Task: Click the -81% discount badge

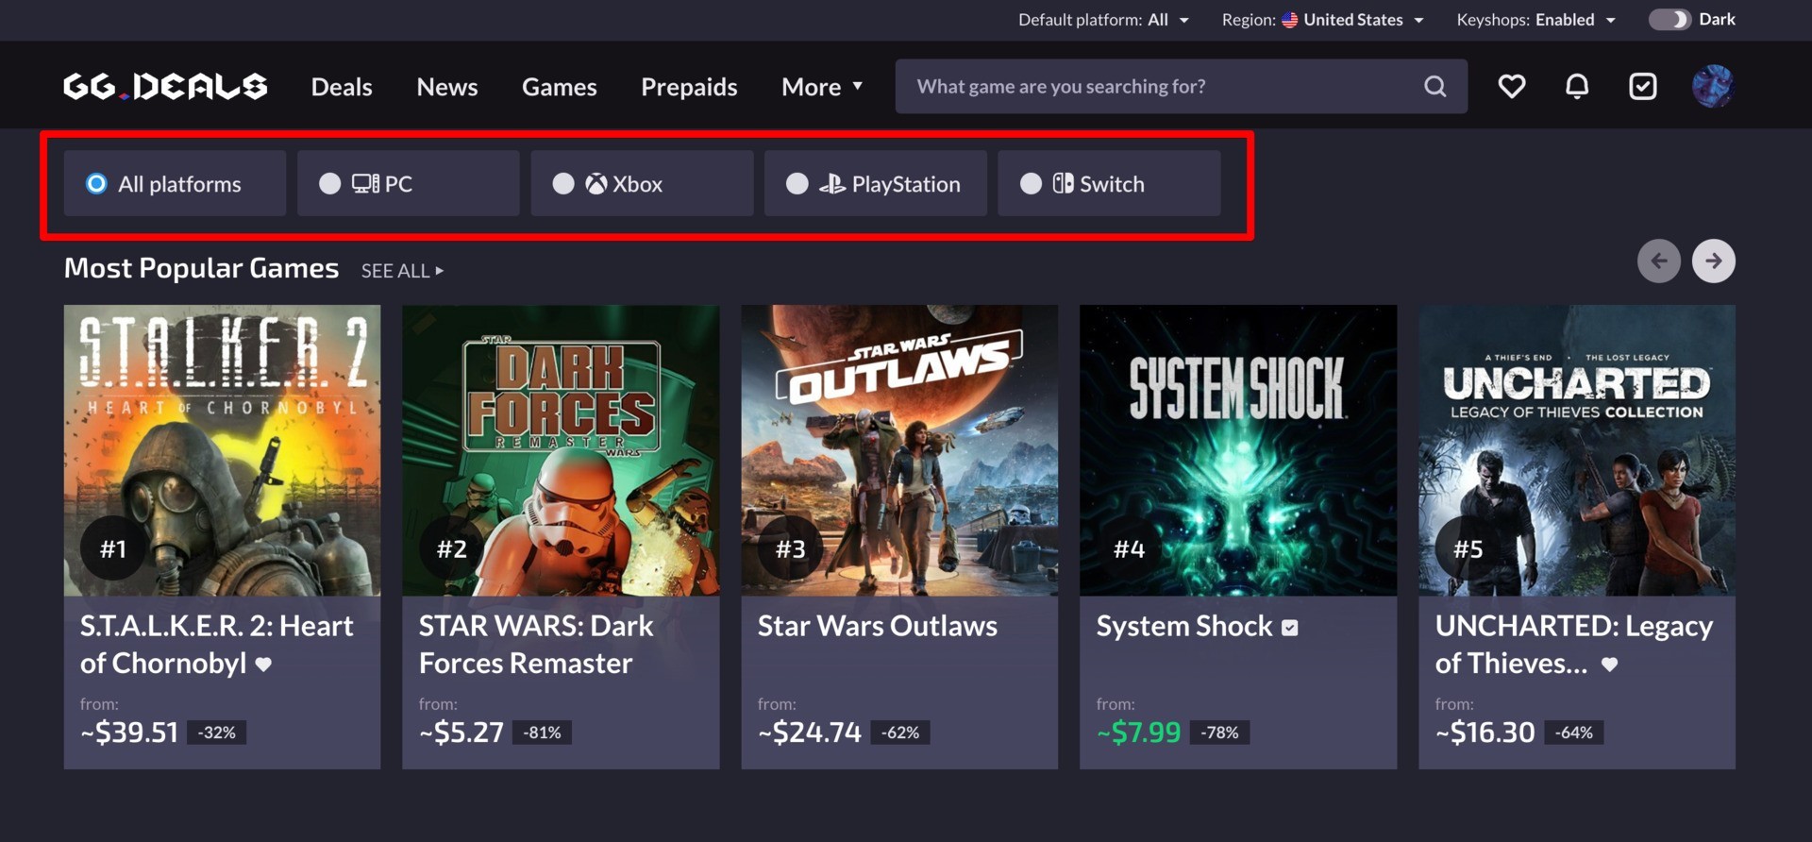Action: [542, 733]
